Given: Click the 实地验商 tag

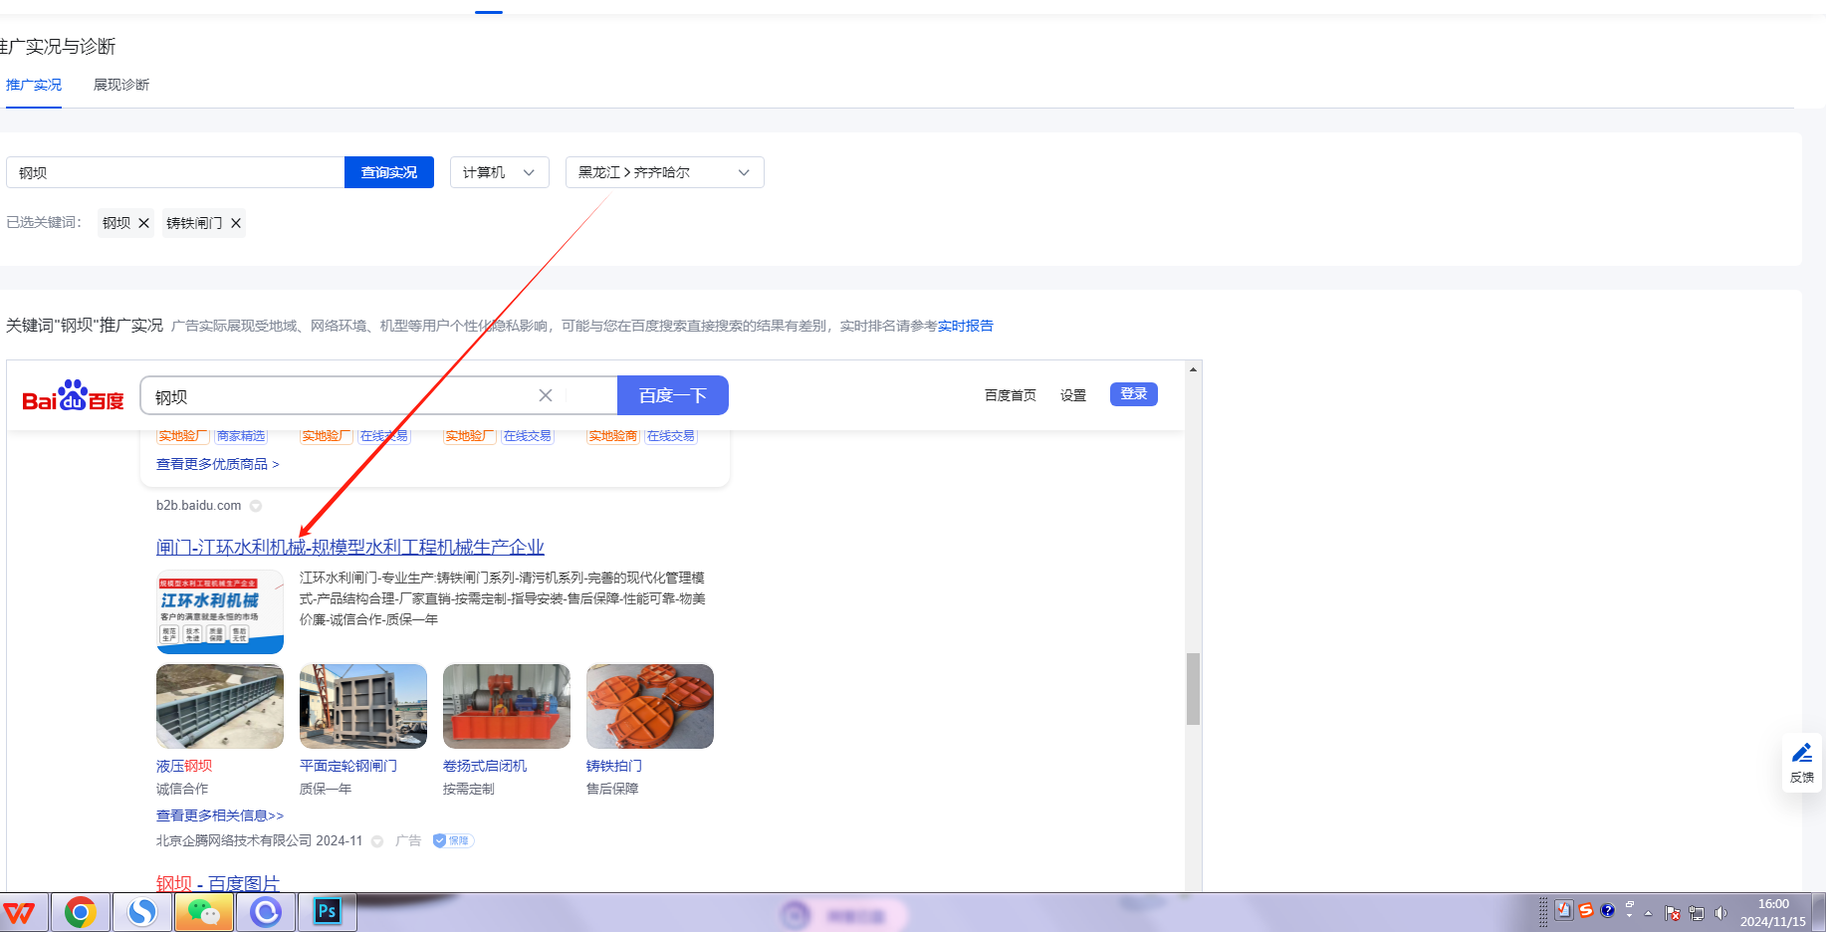Looking at the screenshot, I should coord(613,436).
